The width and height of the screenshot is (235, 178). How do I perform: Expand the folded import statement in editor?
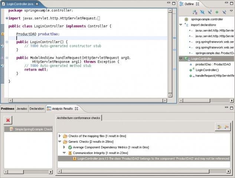7,18
